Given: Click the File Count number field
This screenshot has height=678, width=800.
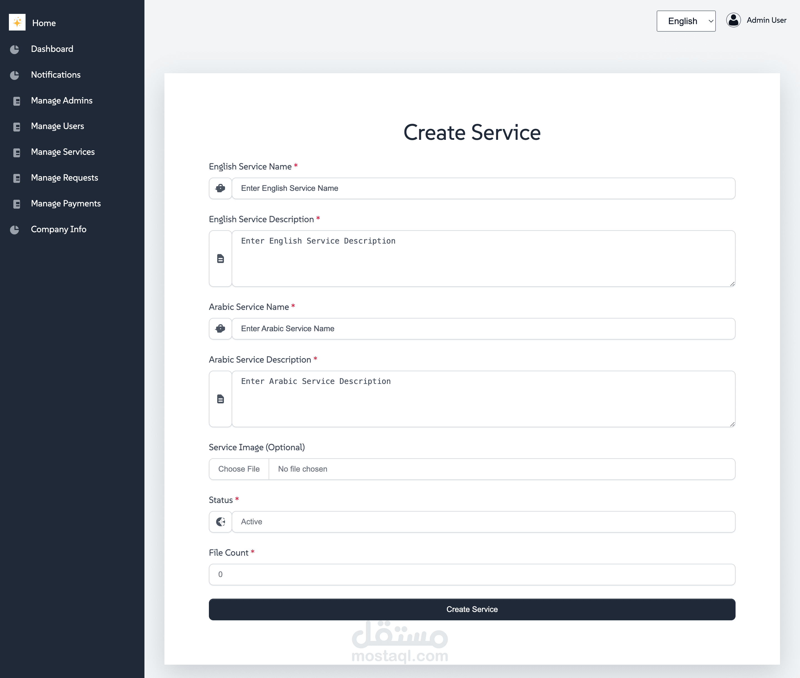Looking at the screenshot, I should tap(472, 574).
